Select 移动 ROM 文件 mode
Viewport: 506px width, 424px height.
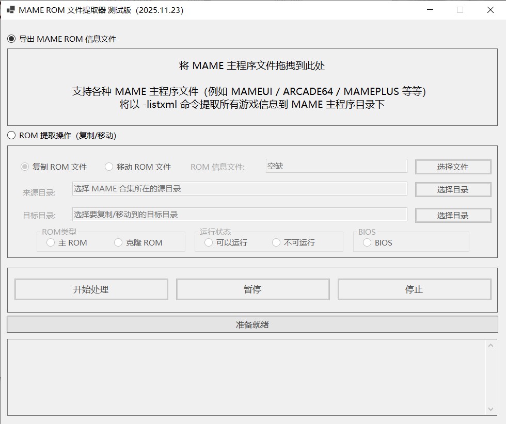pyautogui.click(x=108, y=167)
